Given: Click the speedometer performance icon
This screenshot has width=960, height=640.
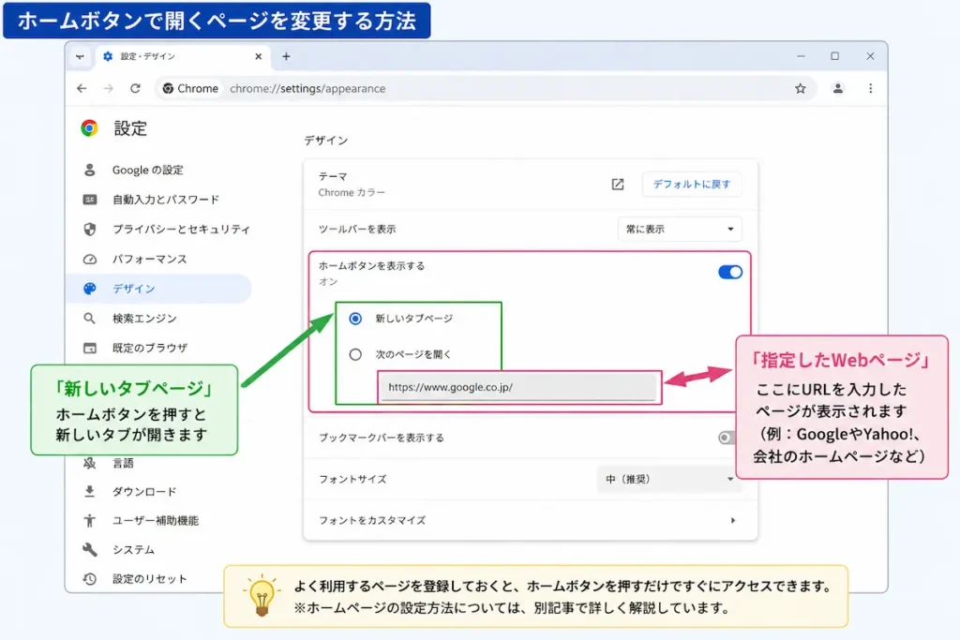Looking at the screenshot, I should click(x=89, y=260).
